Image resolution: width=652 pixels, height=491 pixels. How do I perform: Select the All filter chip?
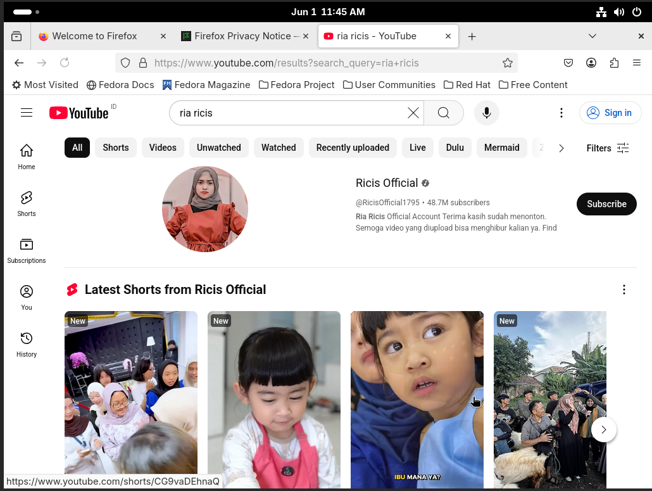tap(77, 148)
